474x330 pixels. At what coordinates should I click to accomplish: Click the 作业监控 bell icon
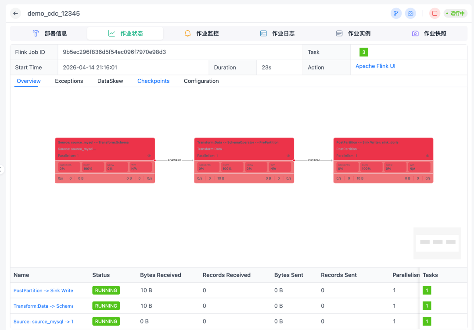(187, 33)
